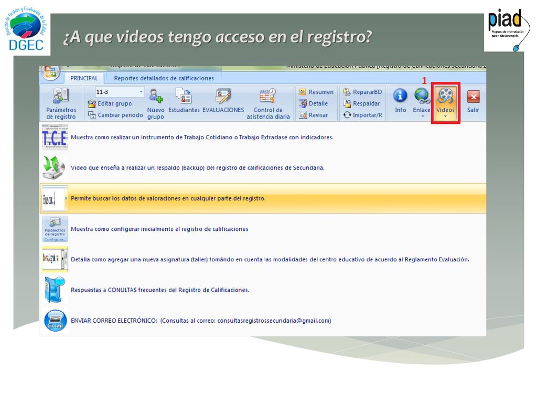This screenshot has height=403, width=537.
Task: Click the Cambiar periodo label
Action: tap(120, 115)
